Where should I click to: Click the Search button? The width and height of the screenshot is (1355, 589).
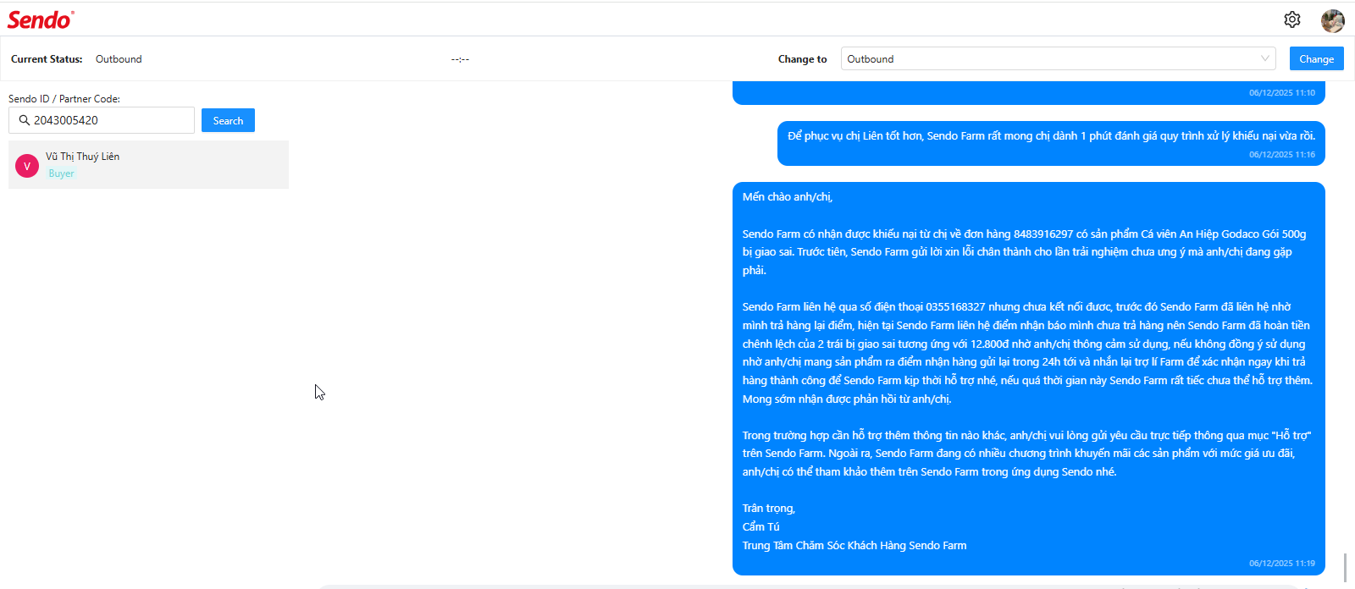click(x=228, y=120)
